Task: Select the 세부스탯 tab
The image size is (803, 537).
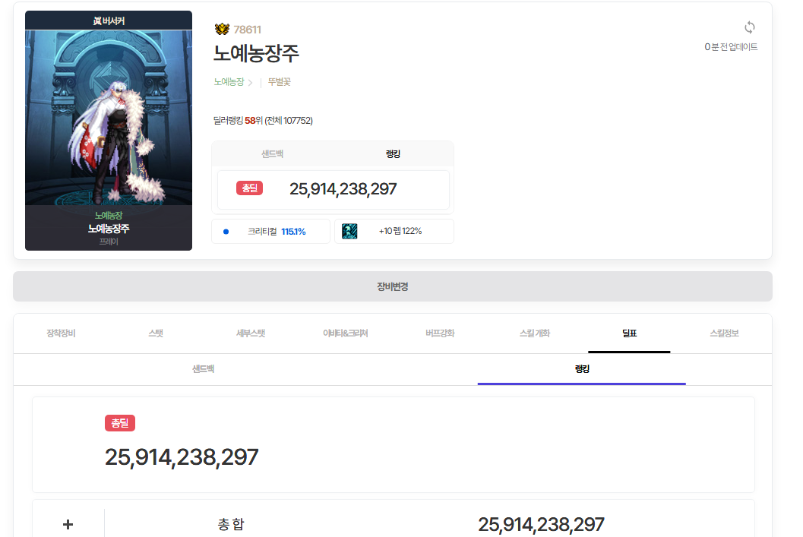Action: pyautogui.click(x=250, y=333)
